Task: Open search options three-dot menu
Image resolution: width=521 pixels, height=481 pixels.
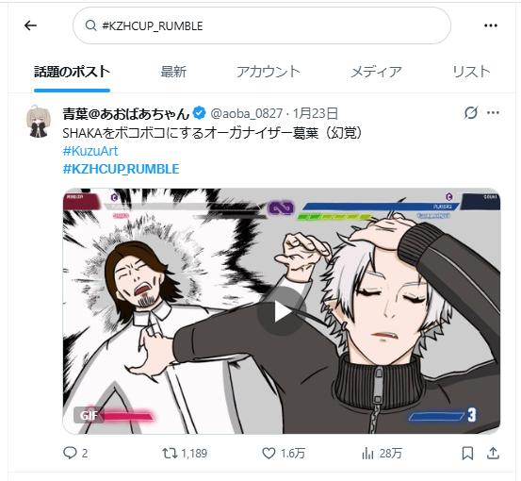Action: 491,25
